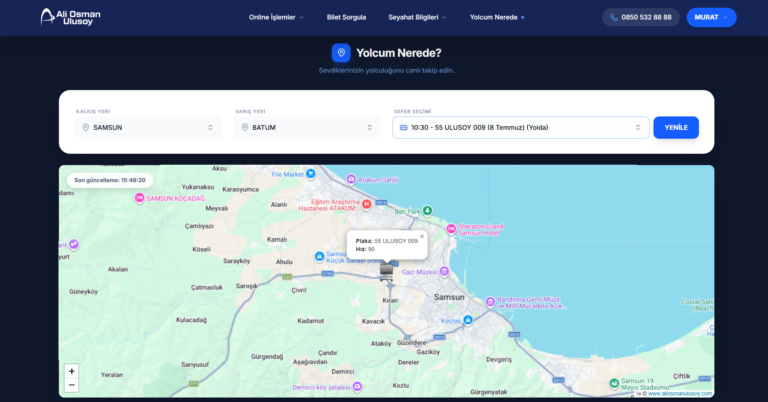Go to Bilet Sorgula page

(x=346, y=17)
